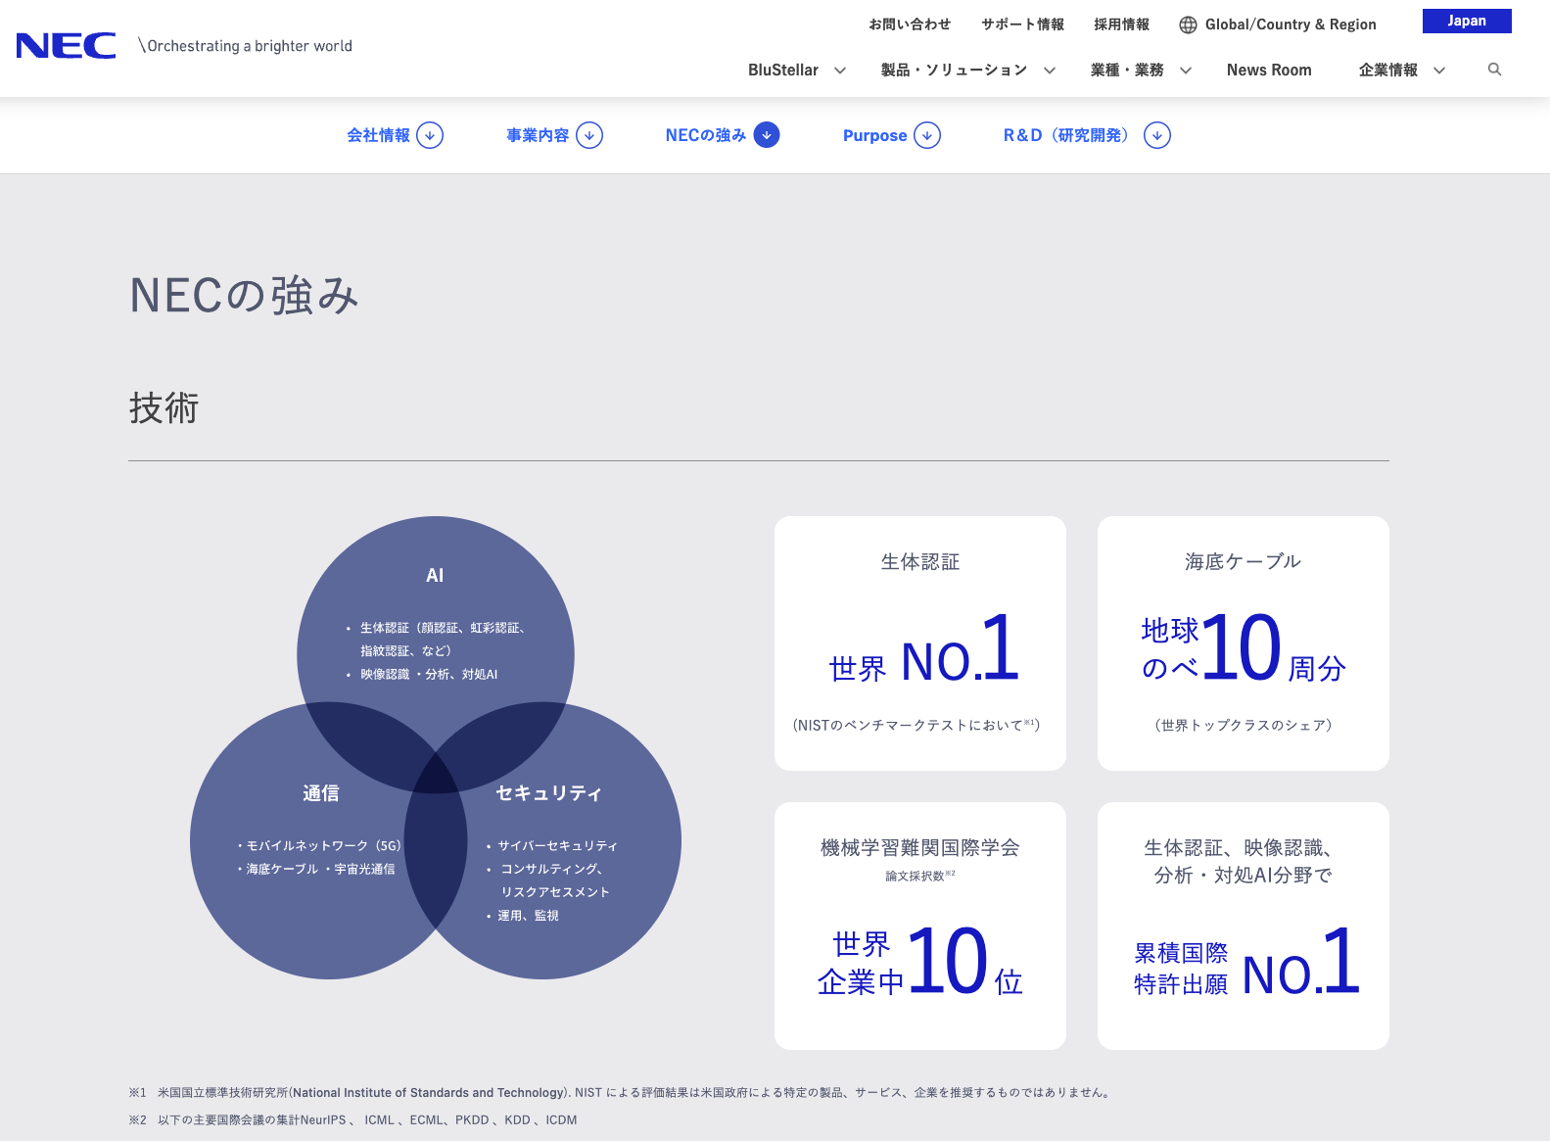
Task: Select the 海底ケーブル 地球10周分 card
Action: (1243, 643)
